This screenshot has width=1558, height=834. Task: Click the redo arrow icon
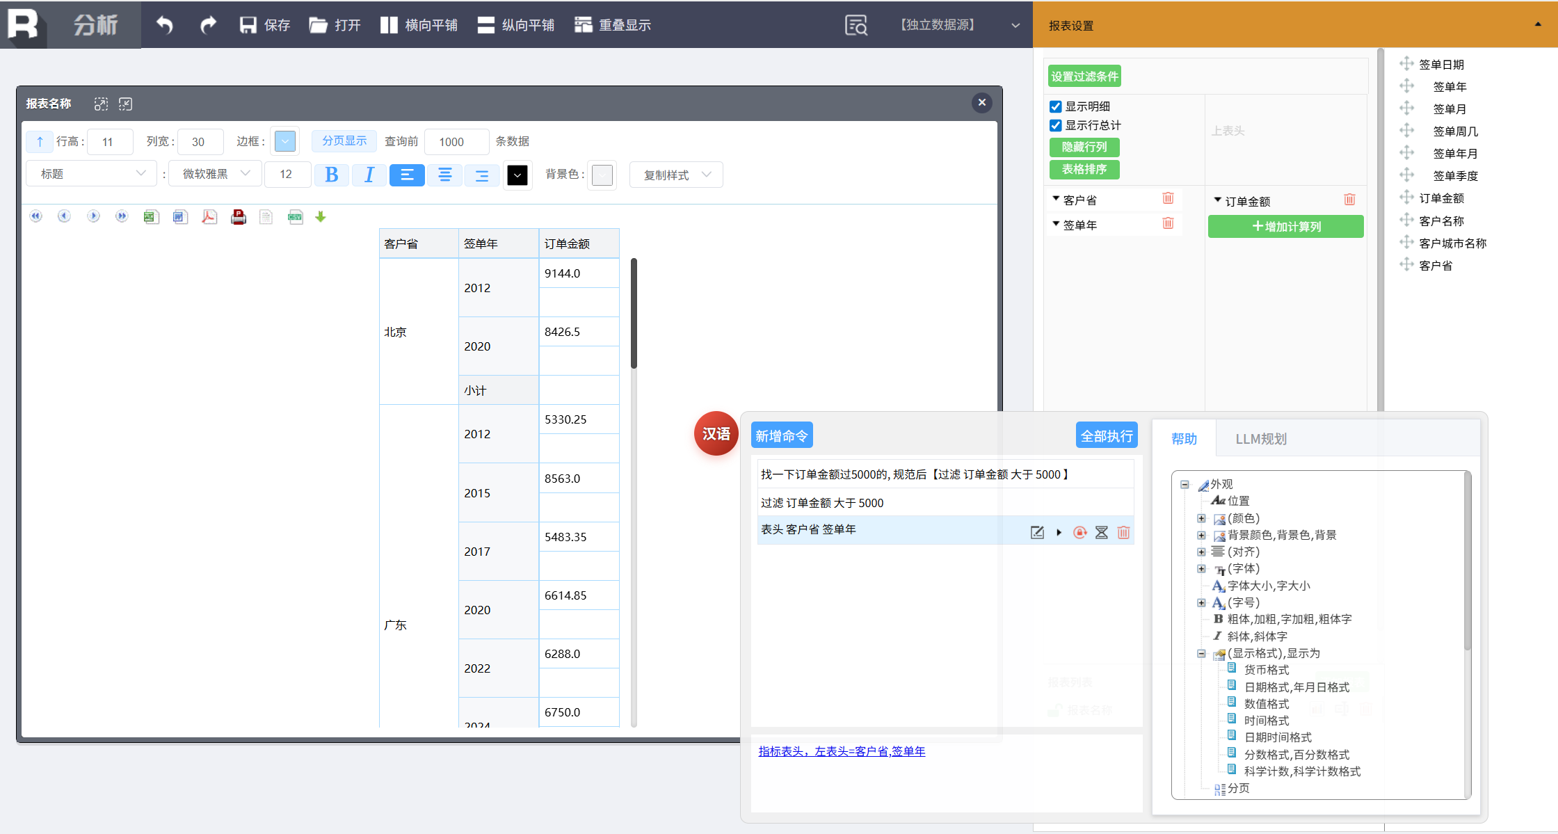click(x=207, y=25)
